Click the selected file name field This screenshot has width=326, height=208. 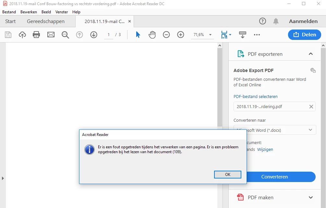274,106
